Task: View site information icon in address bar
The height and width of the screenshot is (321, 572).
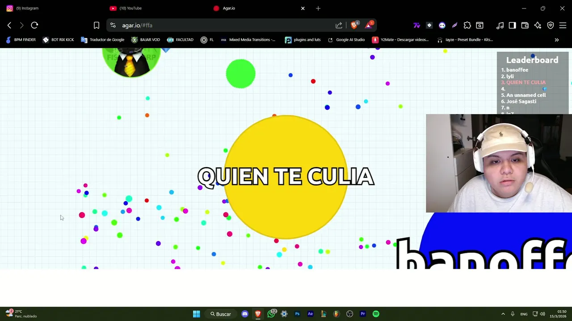Action: point(113,25)
